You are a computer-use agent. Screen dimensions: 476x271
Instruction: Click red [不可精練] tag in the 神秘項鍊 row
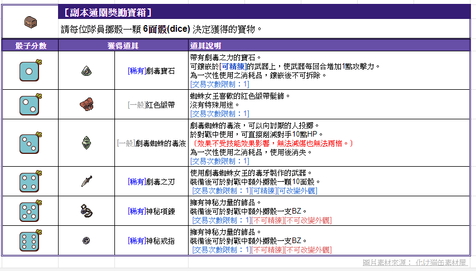point(268,220)
